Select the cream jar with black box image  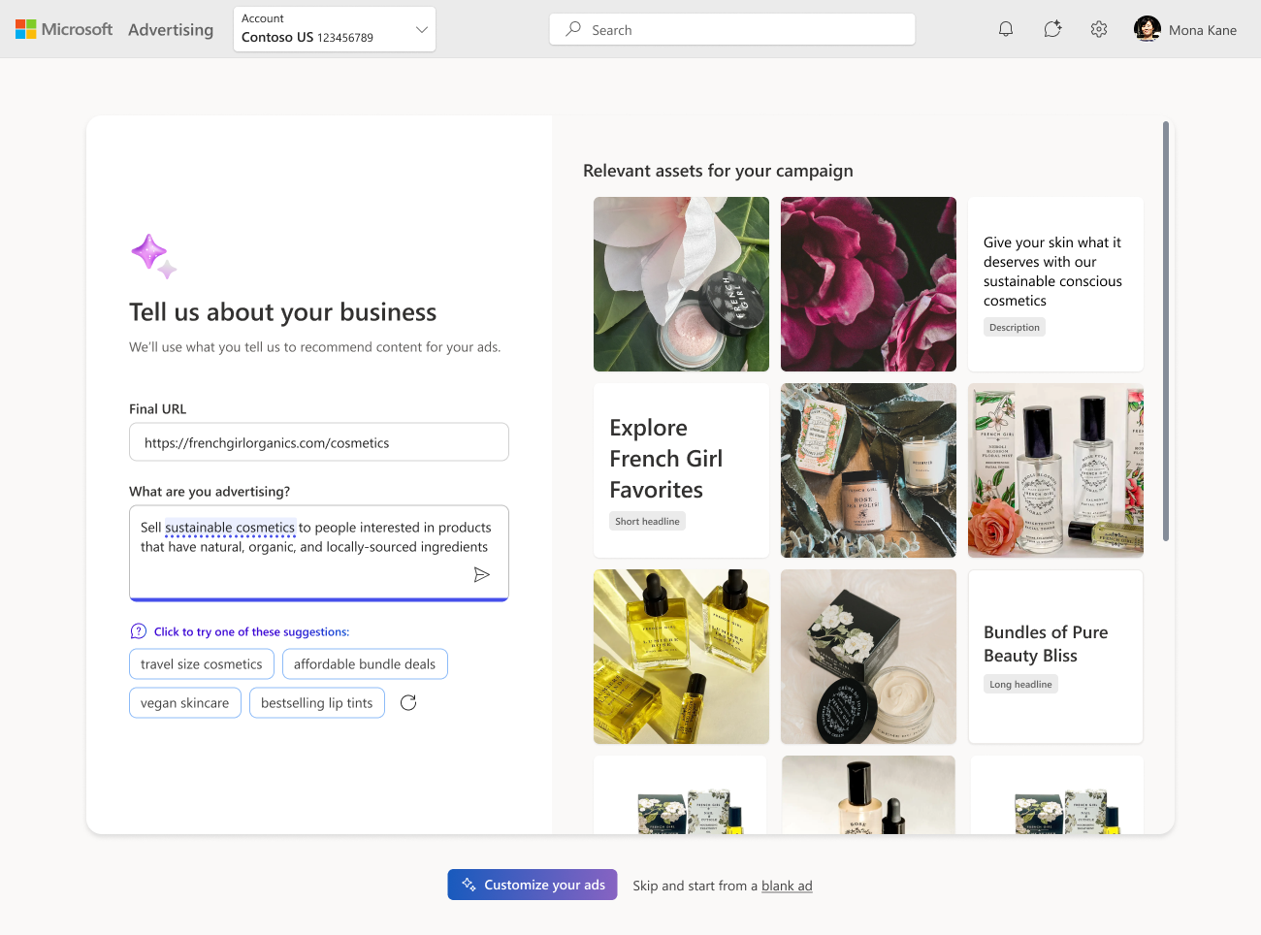[x=868, y=657]
